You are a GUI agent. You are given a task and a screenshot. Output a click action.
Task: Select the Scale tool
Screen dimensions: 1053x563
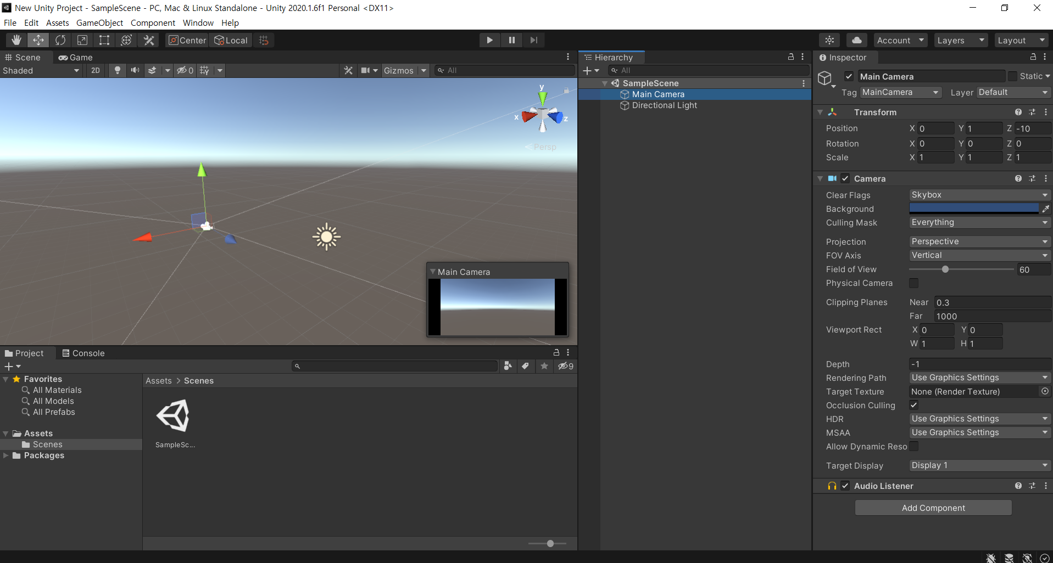click(x=82, y=40)
